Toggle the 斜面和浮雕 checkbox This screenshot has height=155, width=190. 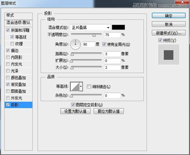pyautogui.click(x=8, y=30)
